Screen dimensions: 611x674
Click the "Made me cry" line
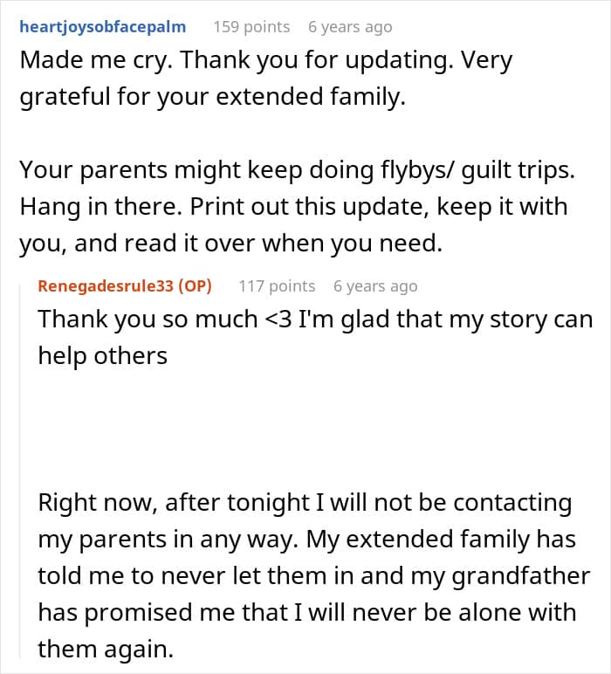(x=266, y=62)
